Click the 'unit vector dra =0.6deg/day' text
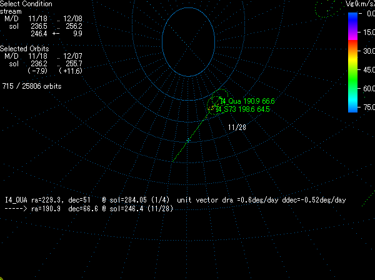 227,200
